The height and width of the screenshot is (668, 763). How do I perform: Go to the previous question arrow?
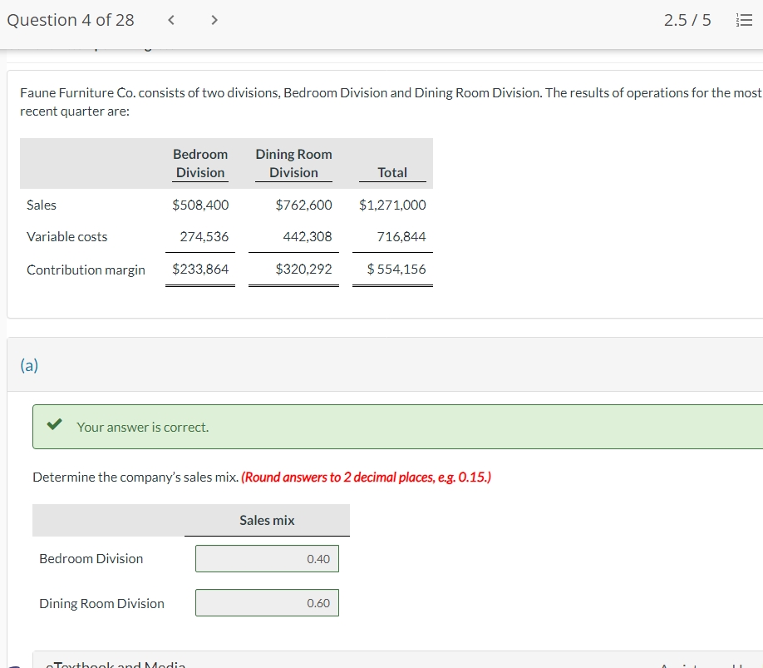pos(170,20)
